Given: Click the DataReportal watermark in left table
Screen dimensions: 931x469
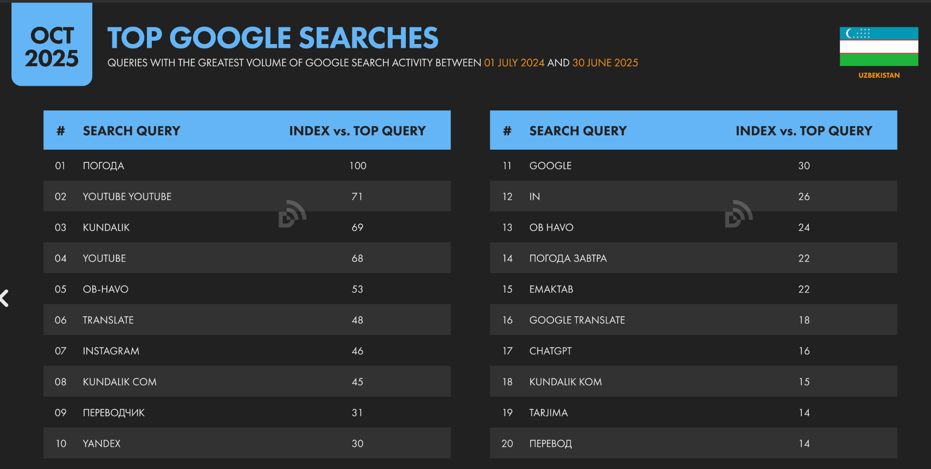Looking at the screenshot, I should [292, 213].
